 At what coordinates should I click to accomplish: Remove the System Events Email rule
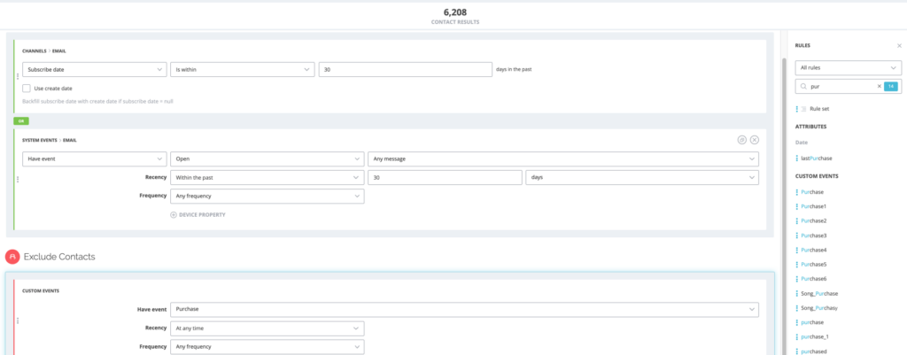(x=755, y=140)
